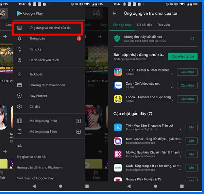204x194 pixels.
Task: Open the Grab app icon
Action: point(118,168)
